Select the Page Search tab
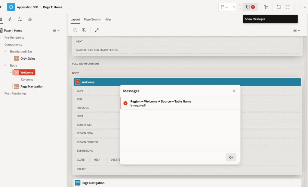Image resolution: width=308 pixels, height=187 pixels. coord(92,19)
